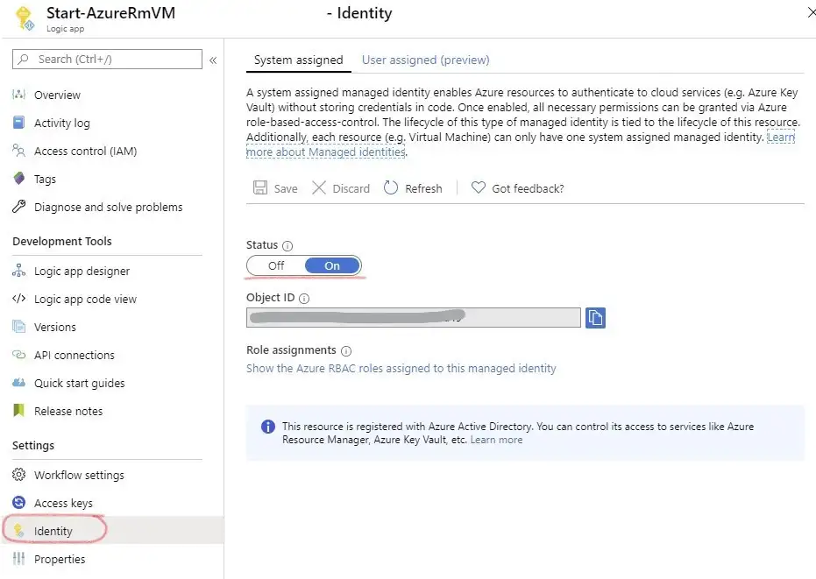Click the Access keys icon

(x=18, y=503)
